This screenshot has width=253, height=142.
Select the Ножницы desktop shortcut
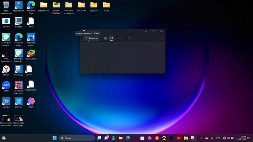19,71
